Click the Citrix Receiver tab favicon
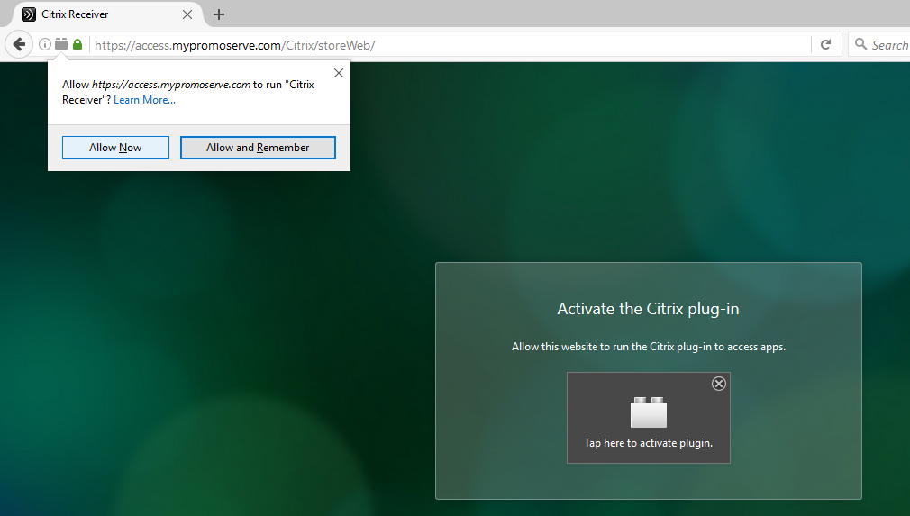 tap(29, 14)
